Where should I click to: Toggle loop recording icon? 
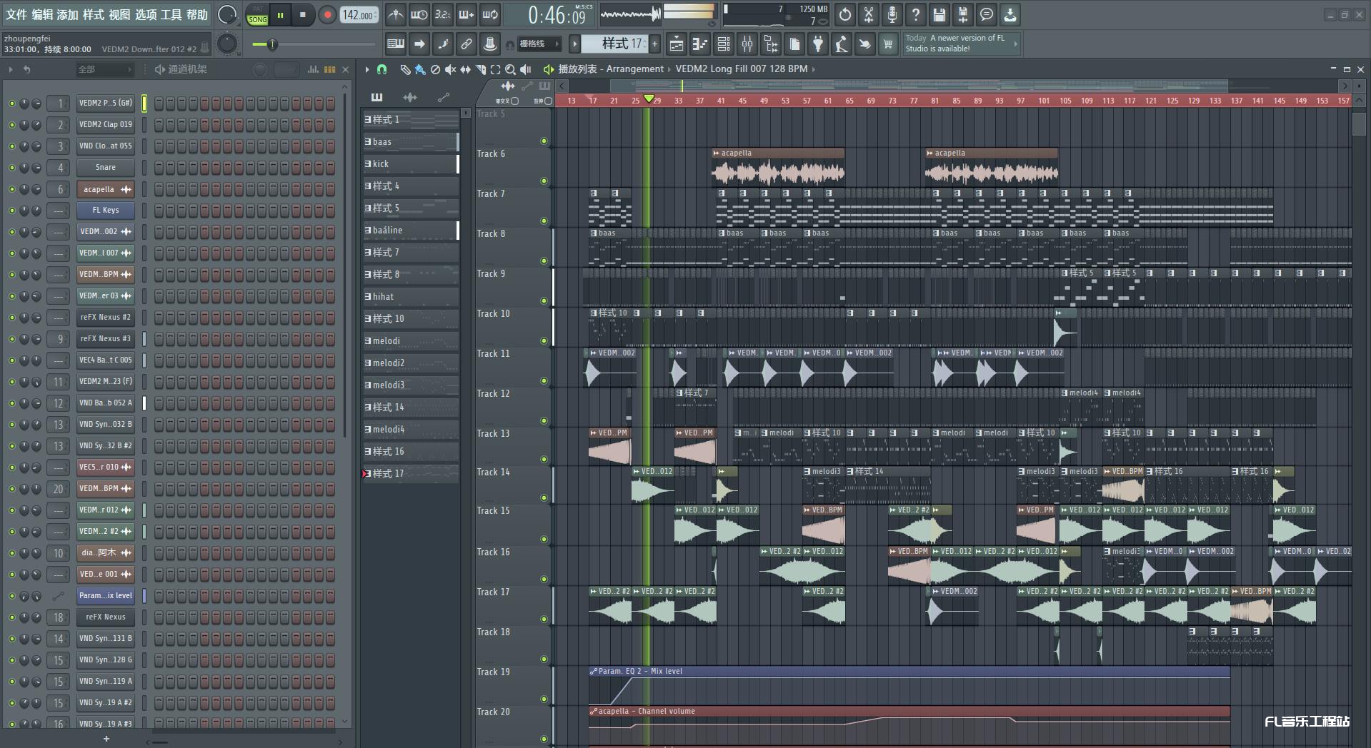(490, 14)
